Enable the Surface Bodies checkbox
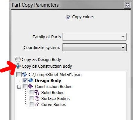Viewport: 133px width, 120px height. (32, 98)
